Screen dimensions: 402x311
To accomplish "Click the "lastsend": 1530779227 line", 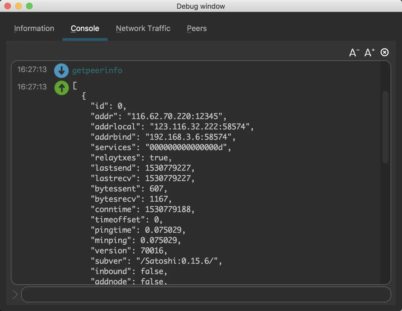I will 143,168.
